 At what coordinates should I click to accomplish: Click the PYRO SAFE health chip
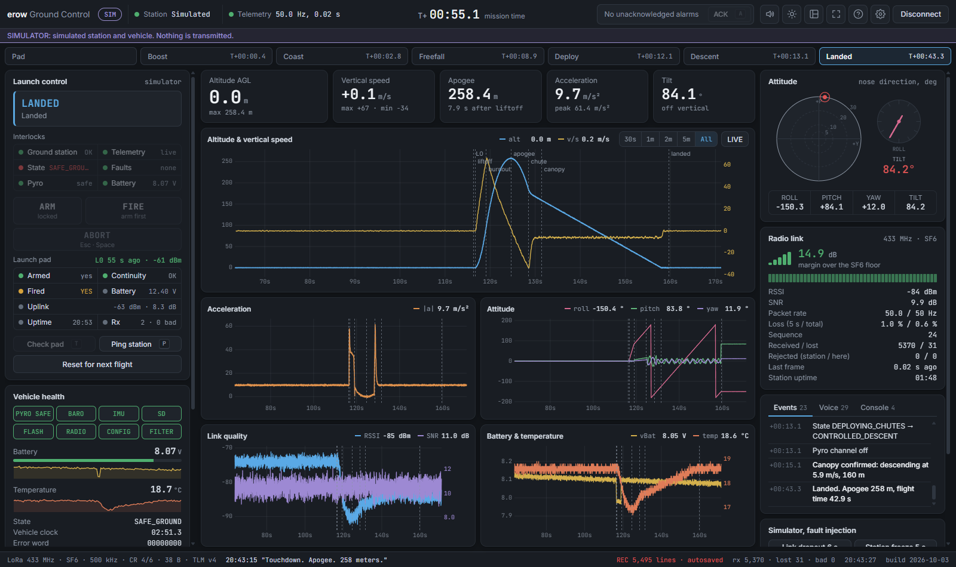click(x=33, y=414)
